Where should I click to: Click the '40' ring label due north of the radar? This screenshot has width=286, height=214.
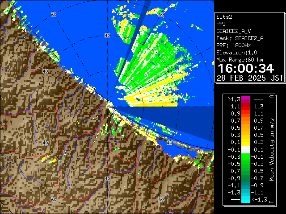click(107, 36)
